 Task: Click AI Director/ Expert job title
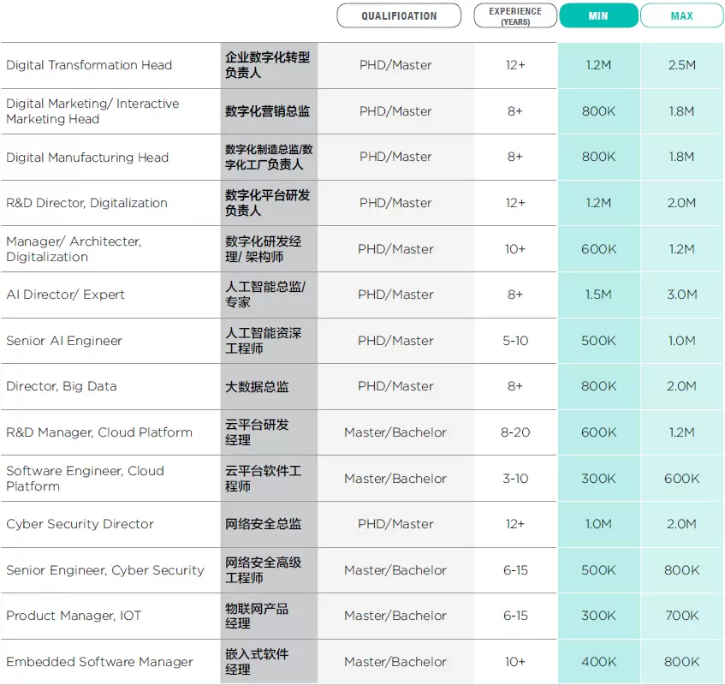coord(66,295)
